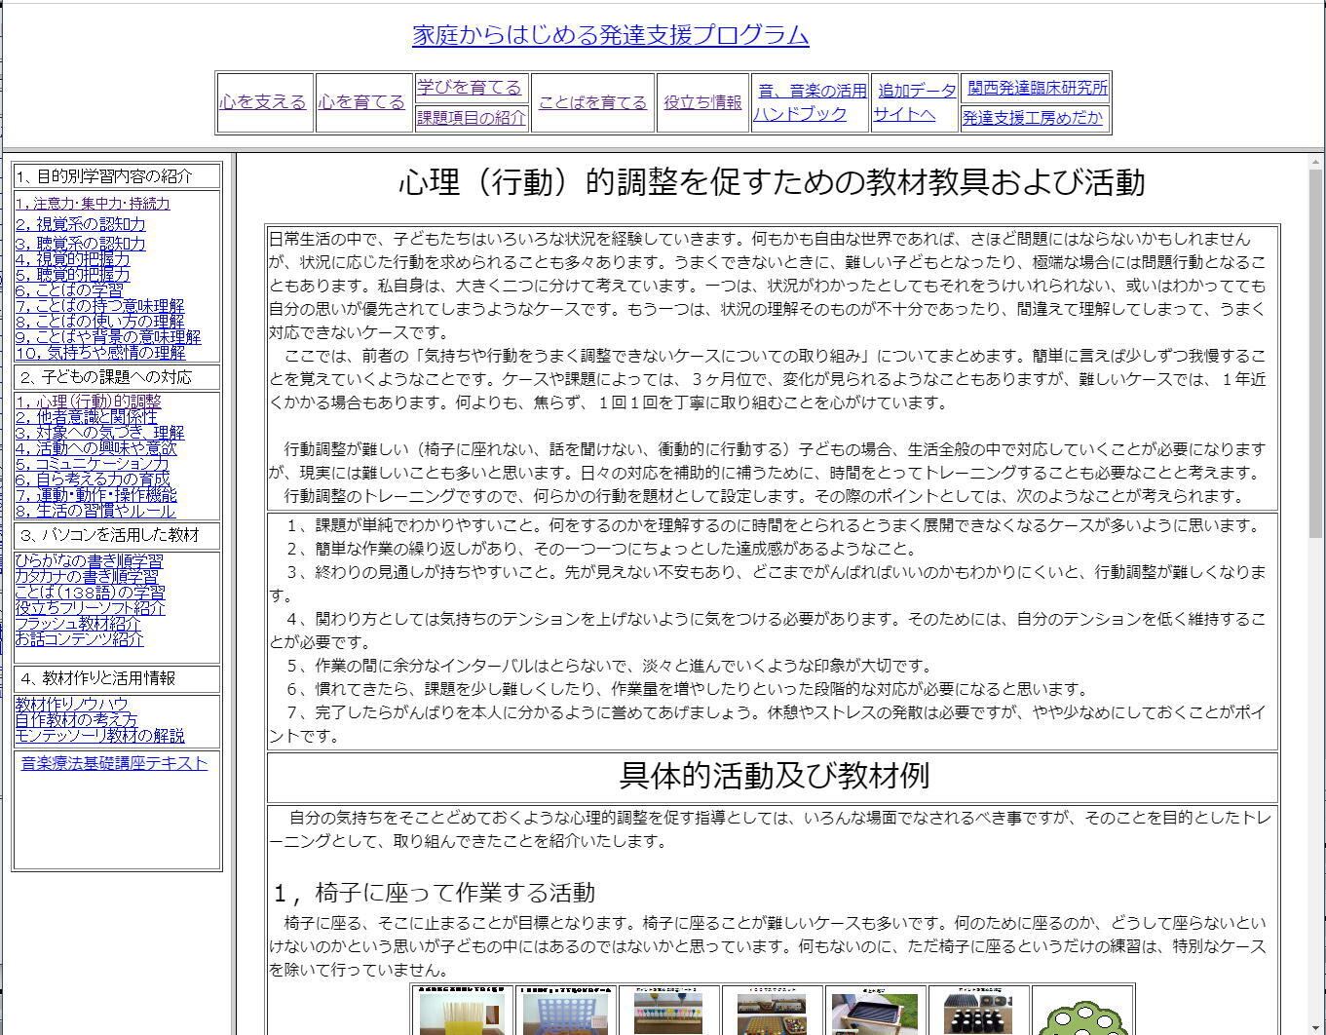Open the 音、音楽の活用 link
This screenshot has width=1326, height=1035.
click(813, 91)
